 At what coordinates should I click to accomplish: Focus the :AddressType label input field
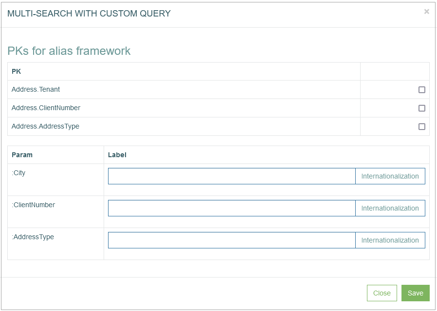tap(232, 240)
